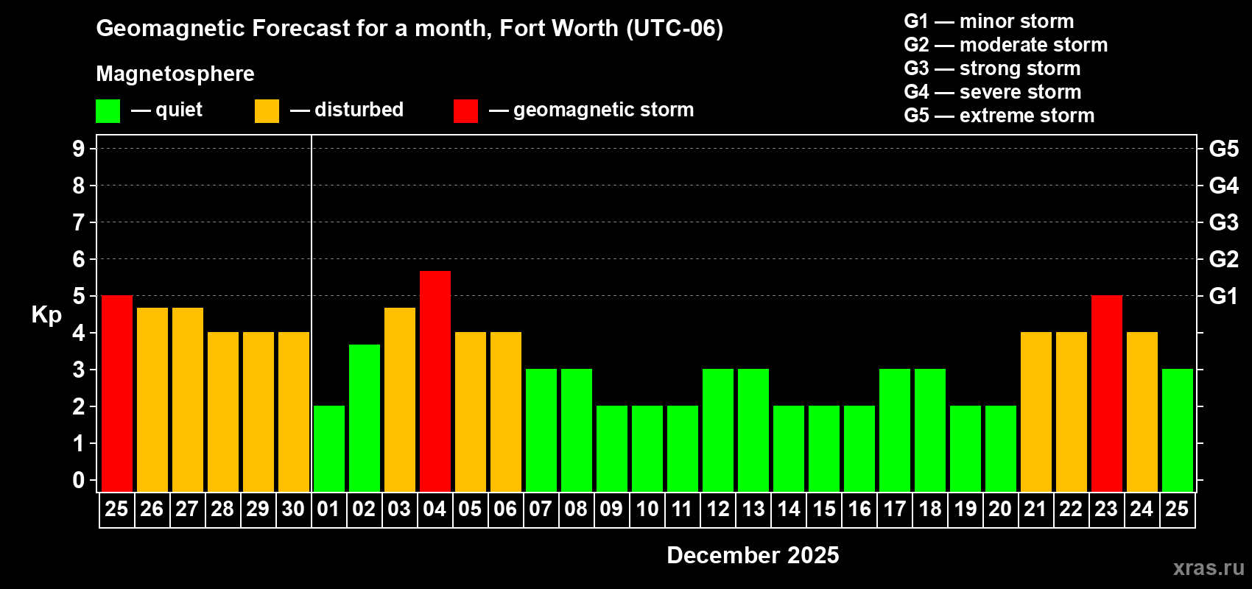Click the G3 — strong storm legend text
Image resolution: width=1252 pixels, height=589 pixels.
click(992, 68)
